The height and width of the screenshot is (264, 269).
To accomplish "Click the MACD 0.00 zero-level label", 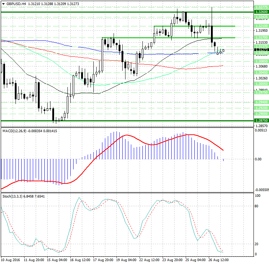I will pos(258,159).
